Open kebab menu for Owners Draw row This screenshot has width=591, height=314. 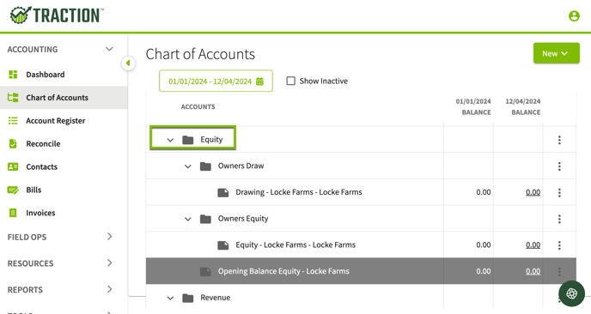tap(559, 166)
